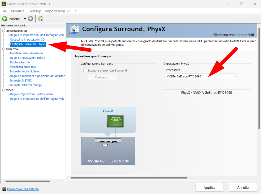Image resolution: width=261 pixels, height=194 pixels.
Task: Open the back history dropdown arrow
Action: [x=25, y=19]
